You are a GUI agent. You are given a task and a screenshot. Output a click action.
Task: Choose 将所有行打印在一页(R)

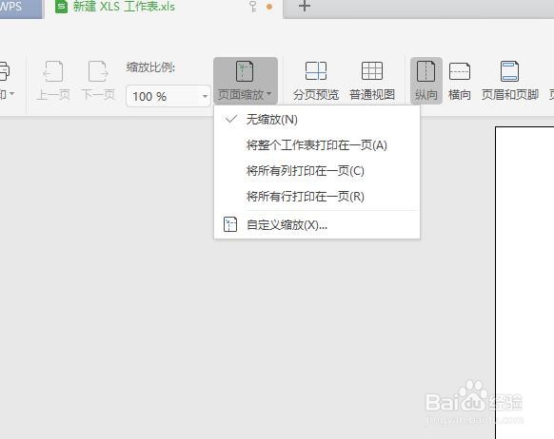point(317,197)
